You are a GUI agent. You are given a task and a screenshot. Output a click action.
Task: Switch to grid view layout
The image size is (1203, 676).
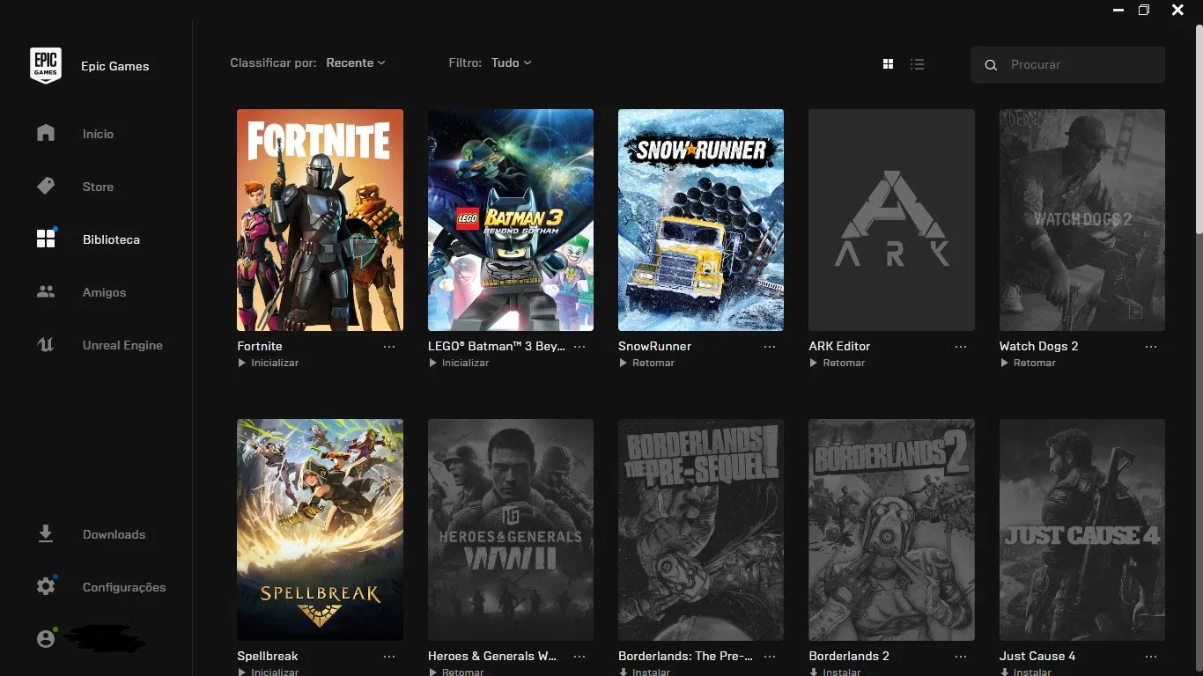point(888,64)
